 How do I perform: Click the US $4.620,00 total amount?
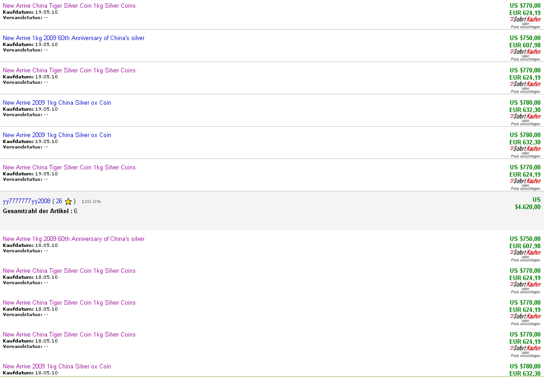click(x=528, y=207)
